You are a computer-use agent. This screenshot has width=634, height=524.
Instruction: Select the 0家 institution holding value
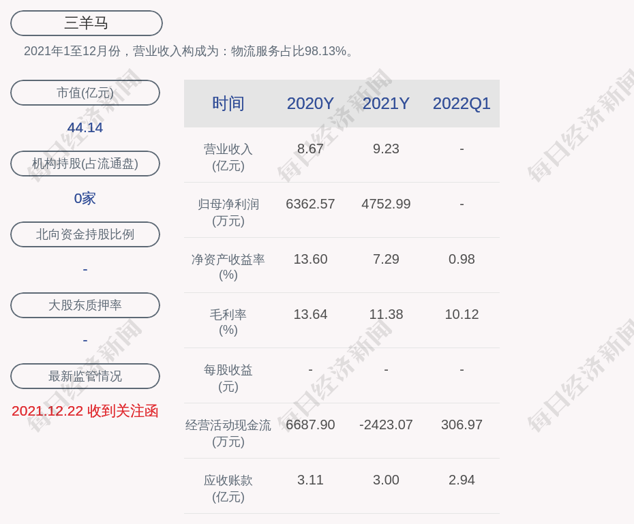point(85,198)
